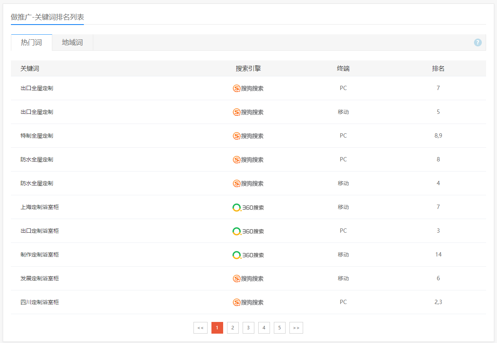
Task: Click Sogou logo in 四川定制浴室柜 row
Action: 248,302
